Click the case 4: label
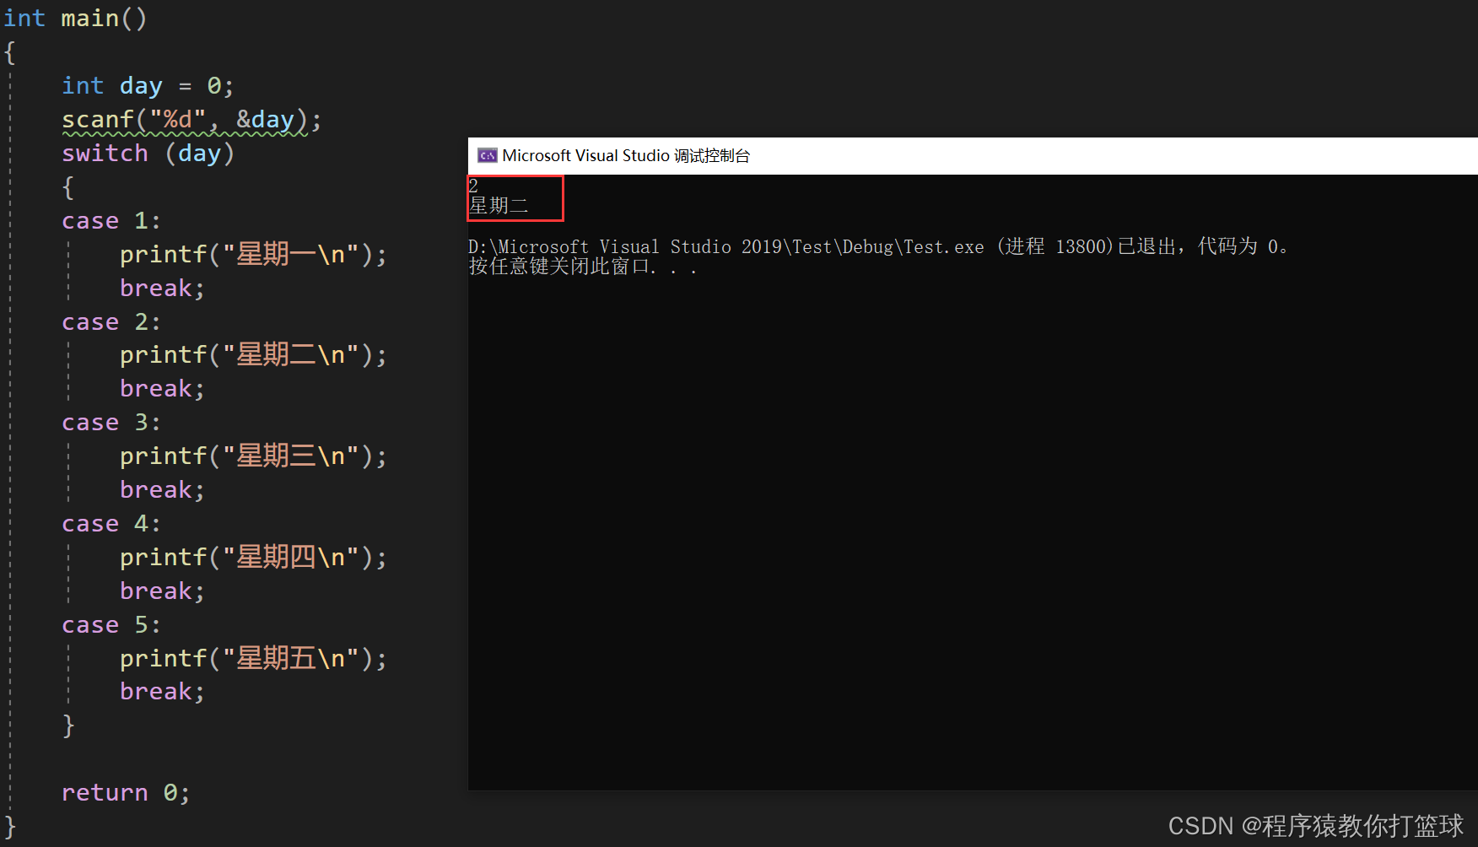Viewport: 1478px width, 847px height. point(111,523)
